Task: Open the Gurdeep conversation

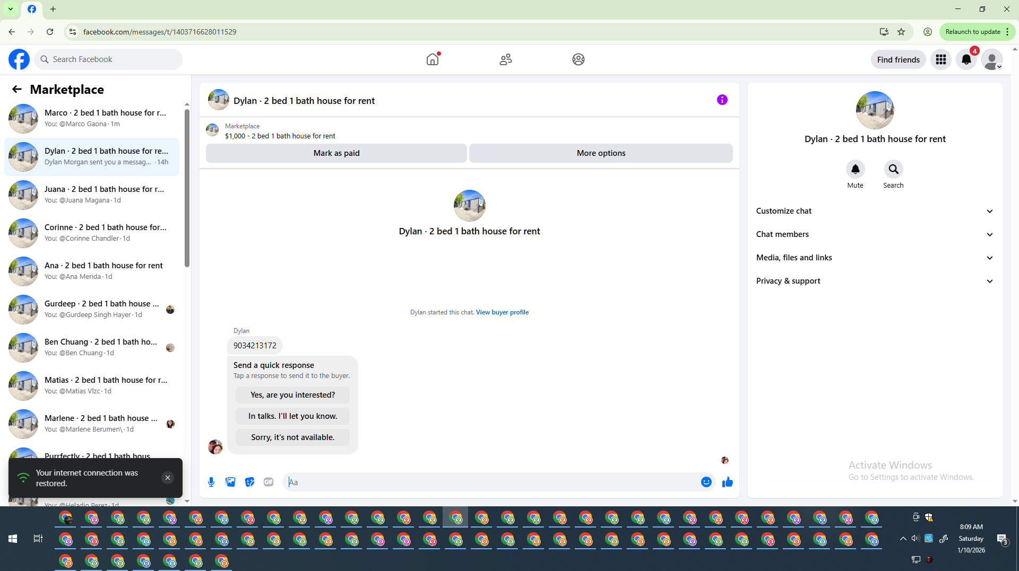Action: 91,309
